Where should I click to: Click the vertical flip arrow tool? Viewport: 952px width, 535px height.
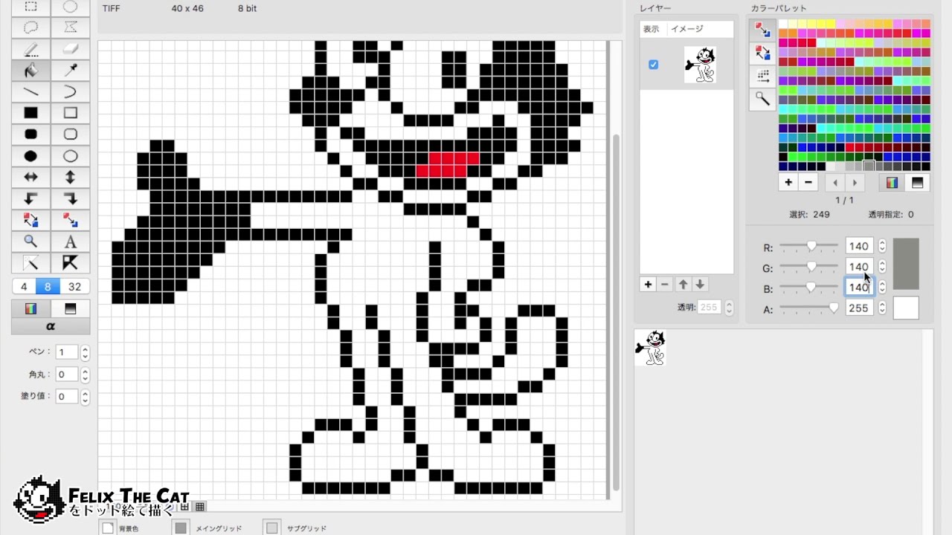[x=70, y=178]
